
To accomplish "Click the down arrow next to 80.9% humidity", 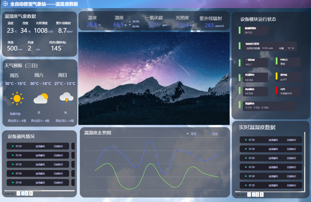I will coord(130,25).
